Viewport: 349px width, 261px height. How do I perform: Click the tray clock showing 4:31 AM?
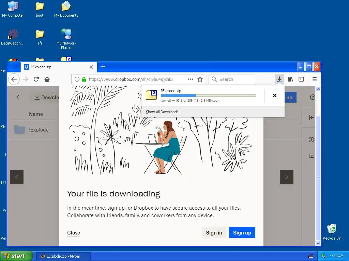click(336, 256)
